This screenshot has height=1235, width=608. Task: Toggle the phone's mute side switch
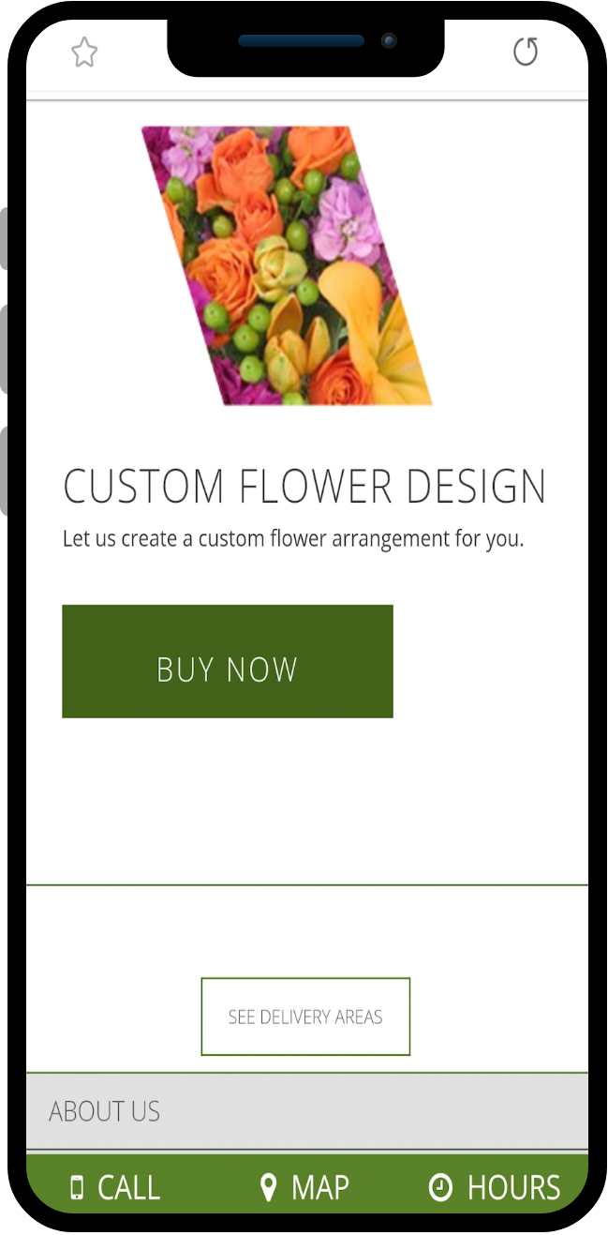click(x=4, y=239)
